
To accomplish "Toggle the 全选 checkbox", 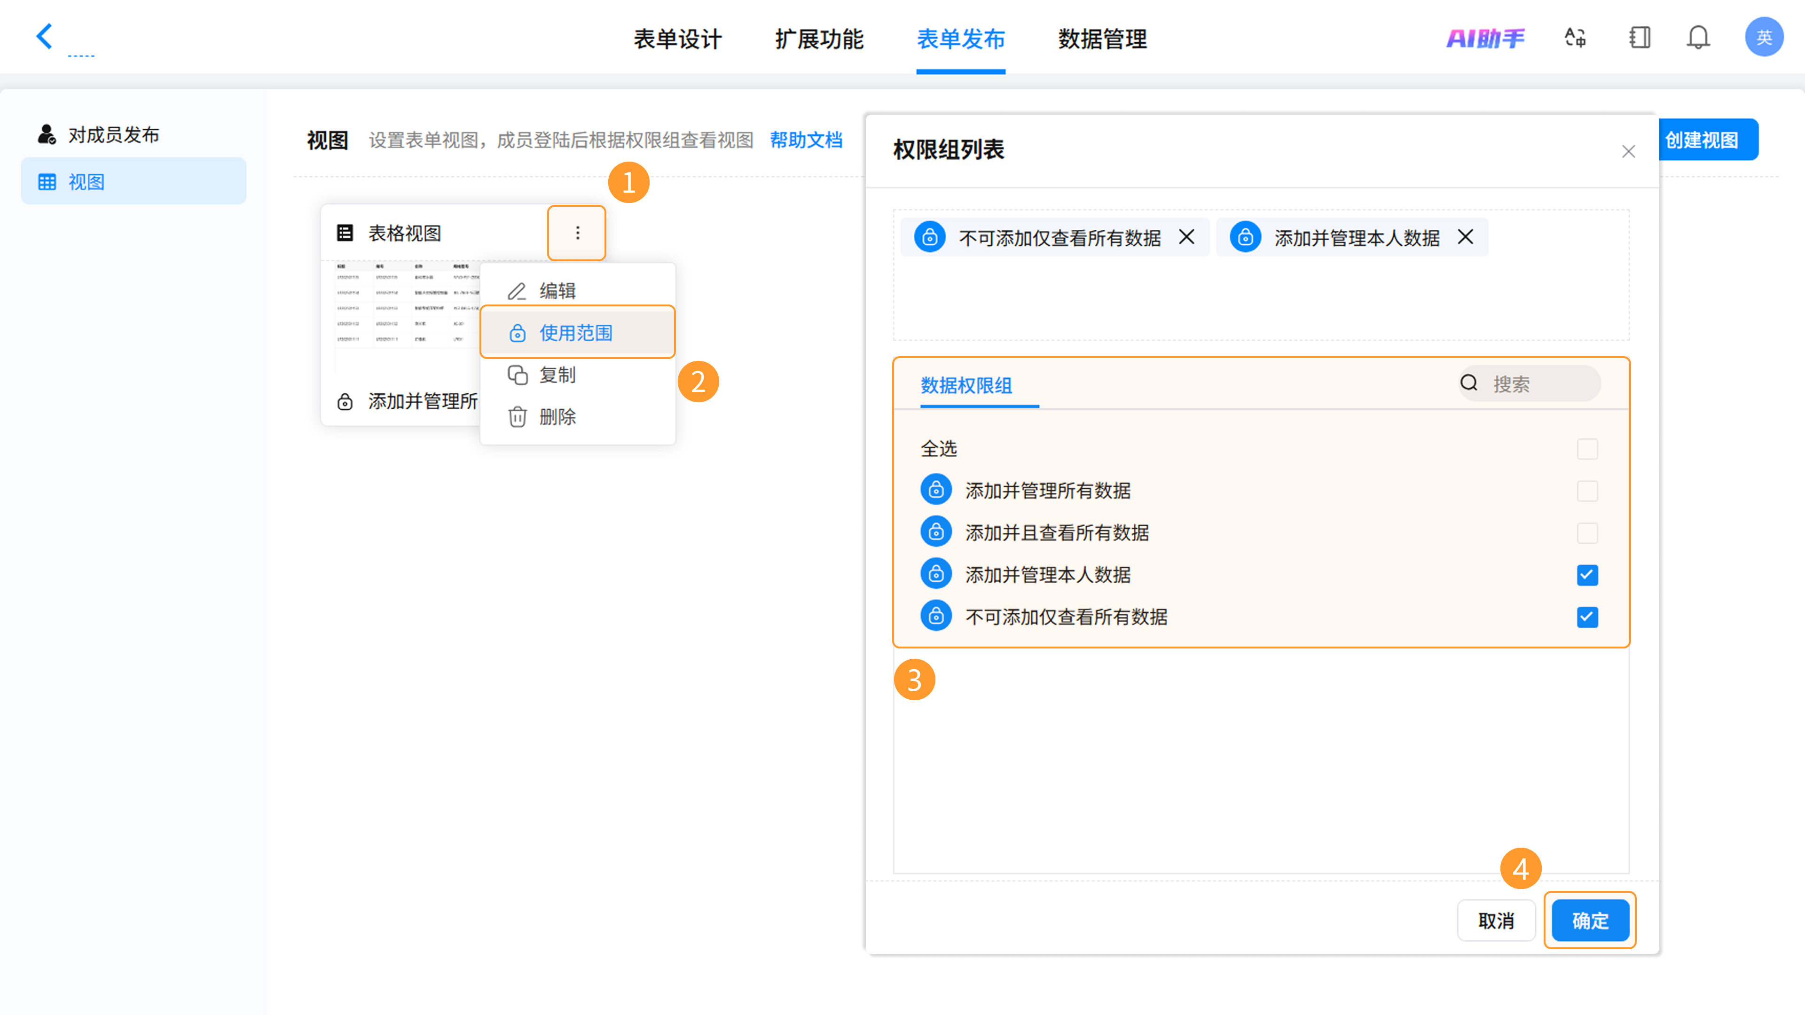I will (1587, 449).
